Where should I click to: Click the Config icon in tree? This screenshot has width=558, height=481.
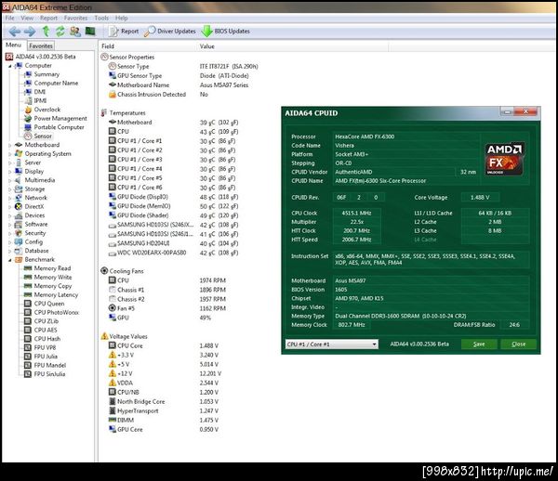(19, 242)
